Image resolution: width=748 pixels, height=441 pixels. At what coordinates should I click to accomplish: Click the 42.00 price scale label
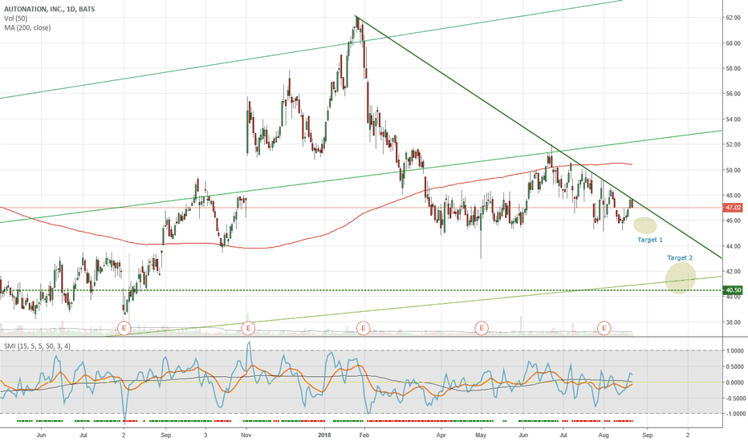(x=734, y=271)
